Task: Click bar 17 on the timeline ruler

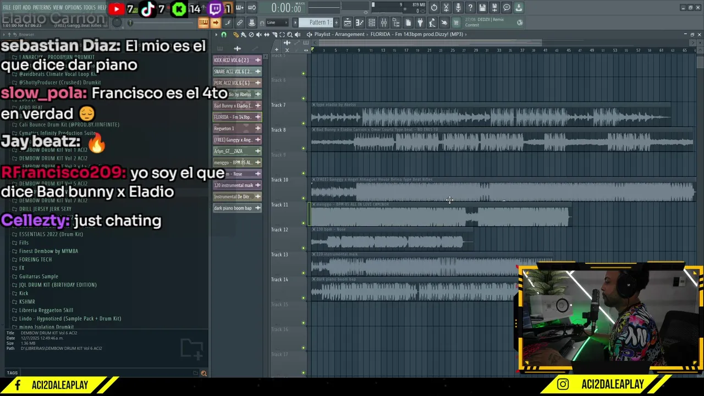Action: coord(406,50)
